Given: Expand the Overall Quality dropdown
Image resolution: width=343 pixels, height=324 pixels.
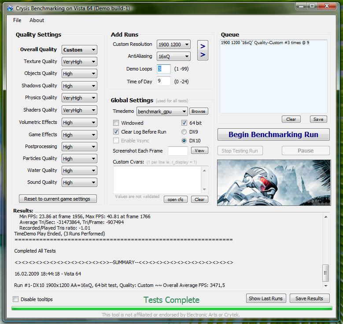Looking at the screenshot, I should click(79, 50).
